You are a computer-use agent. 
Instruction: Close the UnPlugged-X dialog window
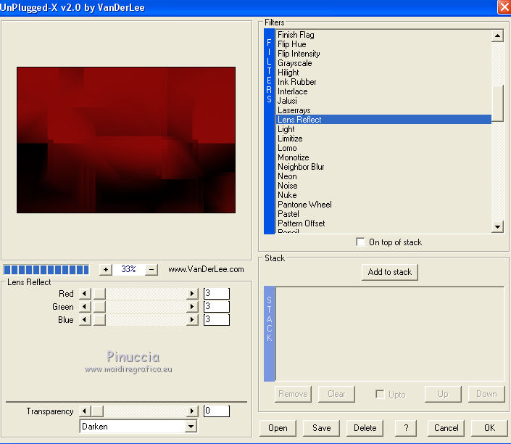tap(504, 7)
